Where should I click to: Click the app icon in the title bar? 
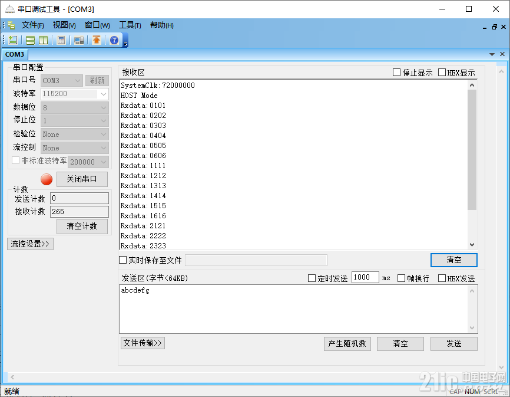[x=10, y=9]
